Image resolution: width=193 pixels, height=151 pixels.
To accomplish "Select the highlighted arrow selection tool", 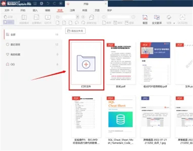I will tap(8, 22).
